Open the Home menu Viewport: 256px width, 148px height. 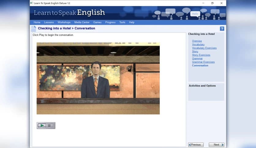[37, 22]
